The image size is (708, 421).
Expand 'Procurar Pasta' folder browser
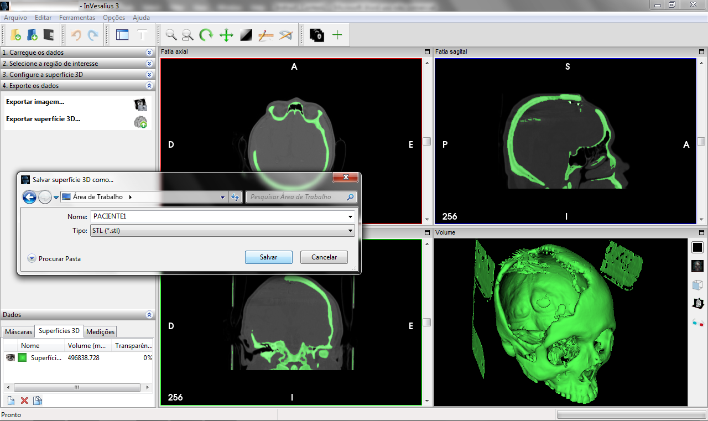(54, 258)
